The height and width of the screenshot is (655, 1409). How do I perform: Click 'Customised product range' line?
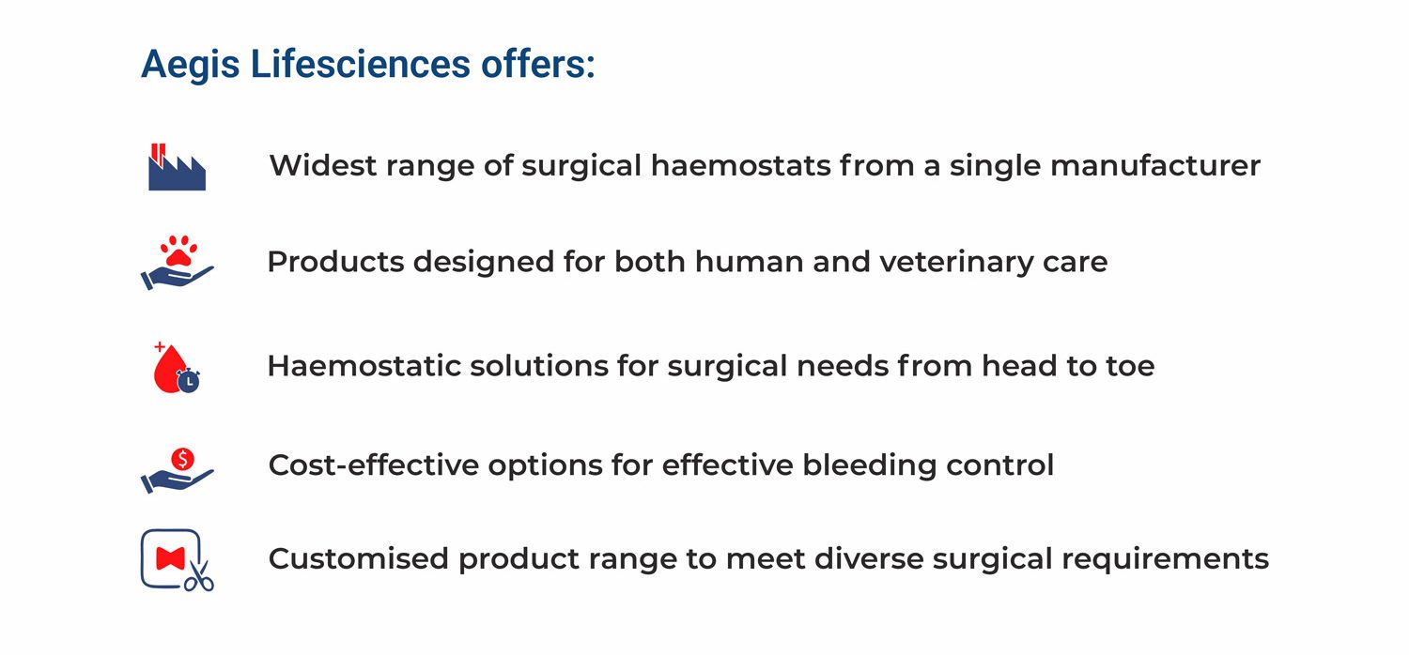[768, 559]
